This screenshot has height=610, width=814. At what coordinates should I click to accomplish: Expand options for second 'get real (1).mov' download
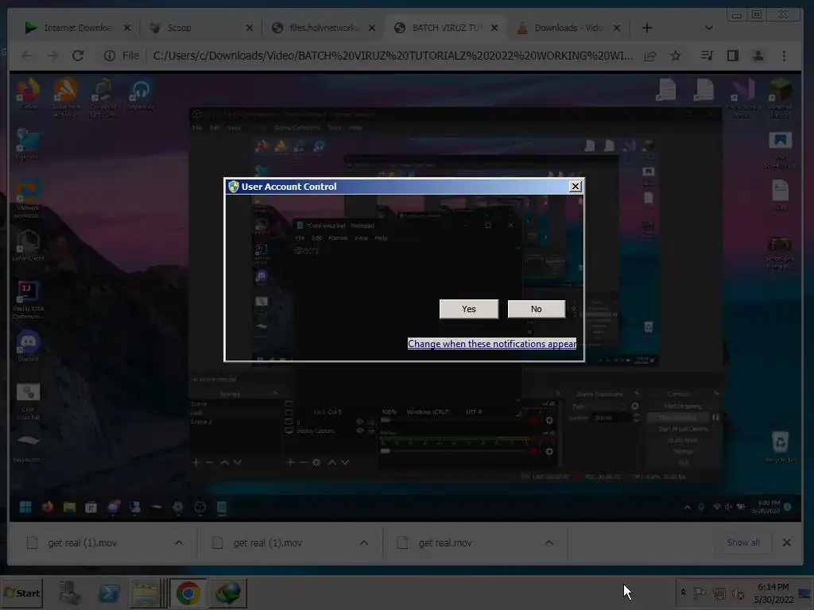point(364,542)
